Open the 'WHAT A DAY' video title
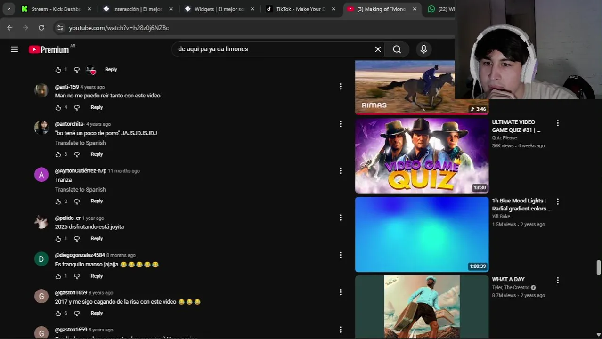The width and height of the screenshot is (602, 339). tap(508, 279)
